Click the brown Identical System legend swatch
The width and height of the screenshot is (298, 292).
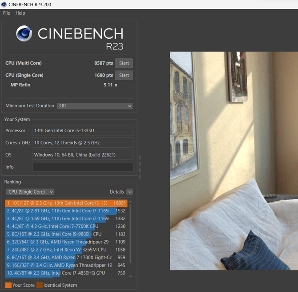[x=40, y=285]
